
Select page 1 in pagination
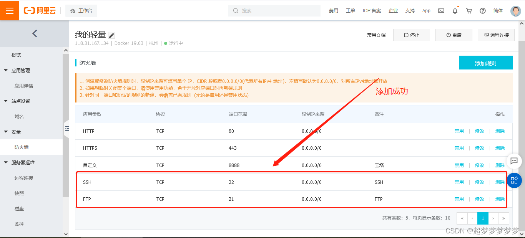483,218
